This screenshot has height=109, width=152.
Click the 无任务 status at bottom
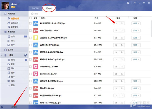(14, 107)
